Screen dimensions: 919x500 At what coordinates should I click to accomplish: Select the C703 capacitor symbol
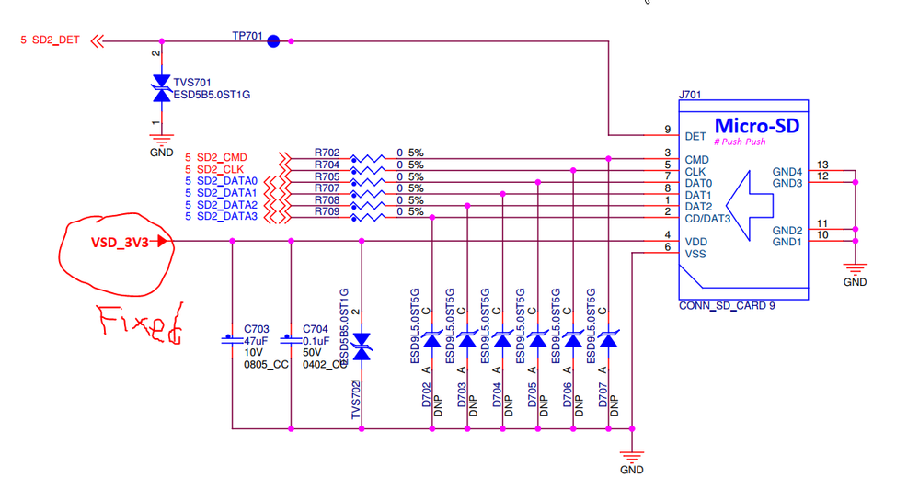coord(232,339)
